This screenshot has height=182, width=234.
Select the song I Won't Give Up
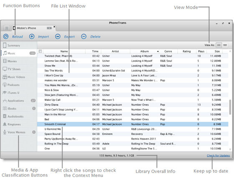pos(133,75)
